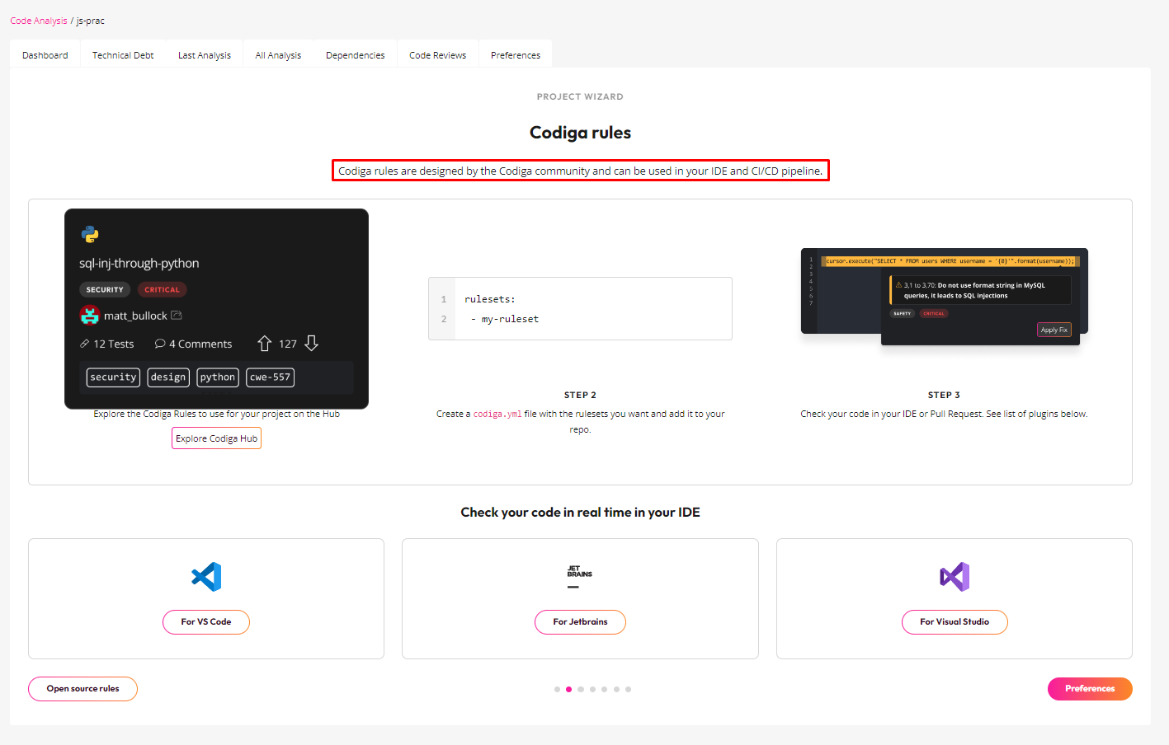Jump to the last wizard page dot
Image resolution: width=1169 pixels, height=745 pixels.
pyautogui.click(x=628, y=689)
